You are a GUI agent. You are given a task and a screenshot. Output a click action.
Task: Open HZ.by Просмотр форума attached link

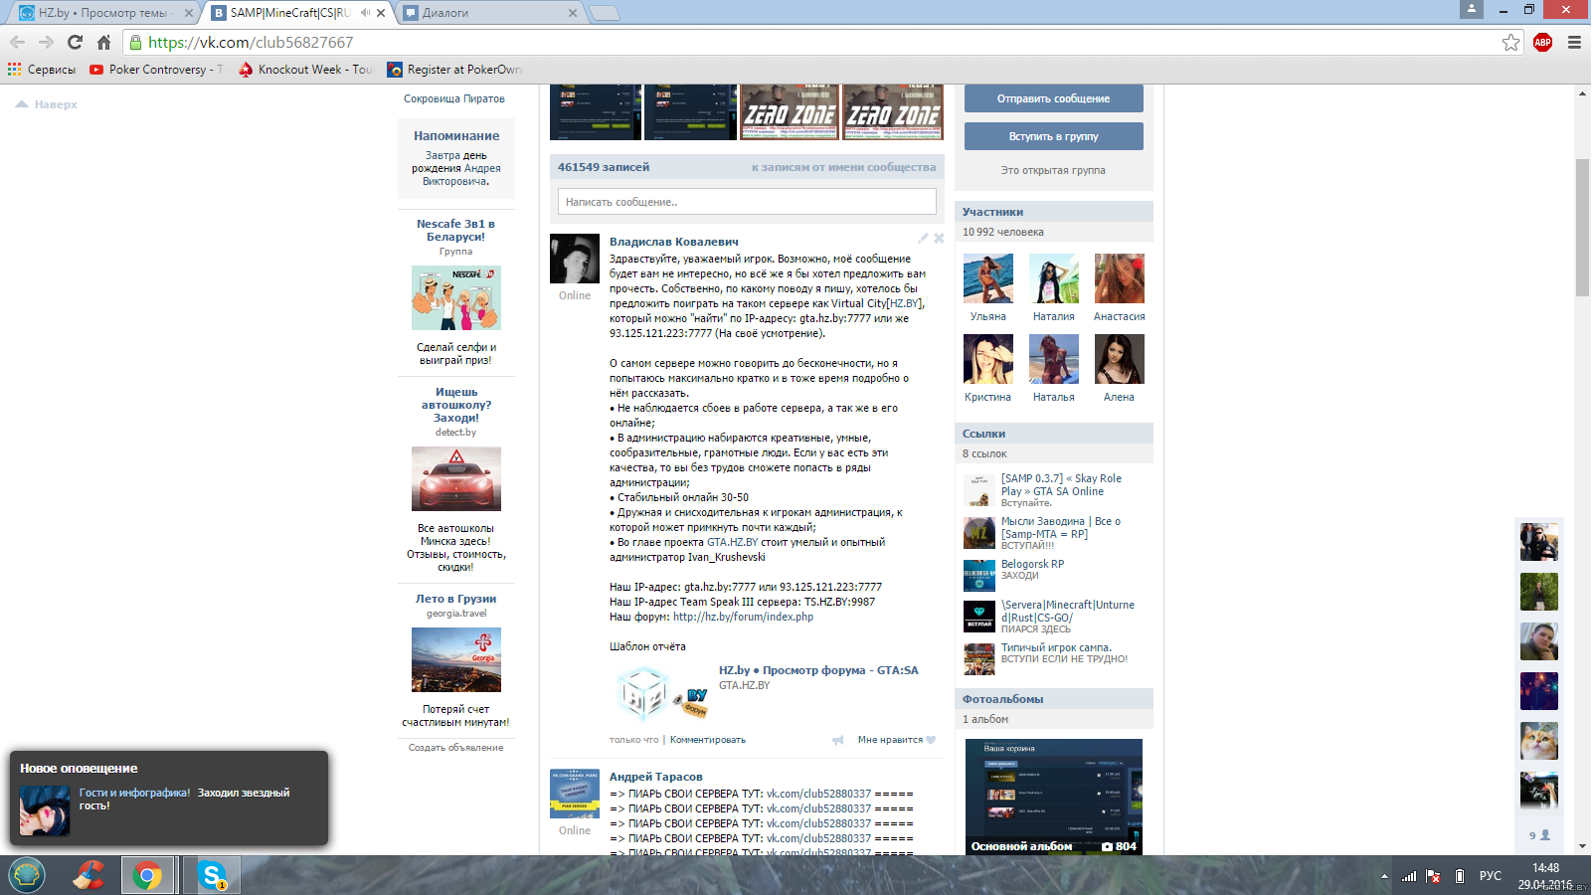pos(818,670)
